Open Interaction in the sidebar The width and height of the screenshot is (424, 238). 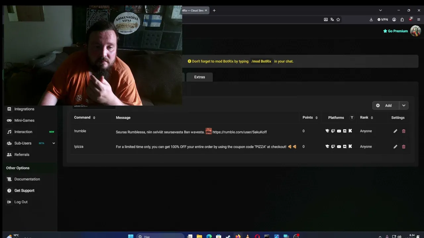coord(23,132)
